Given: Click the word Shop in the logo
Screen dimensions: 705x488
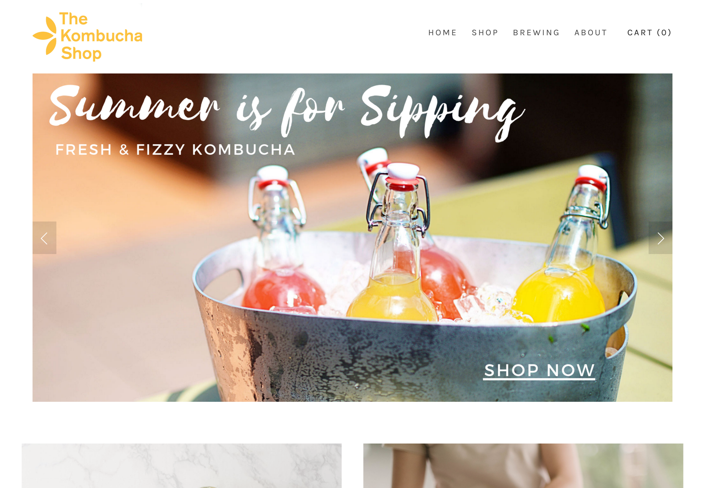Looking at the screenshot, I should (81, 53).
